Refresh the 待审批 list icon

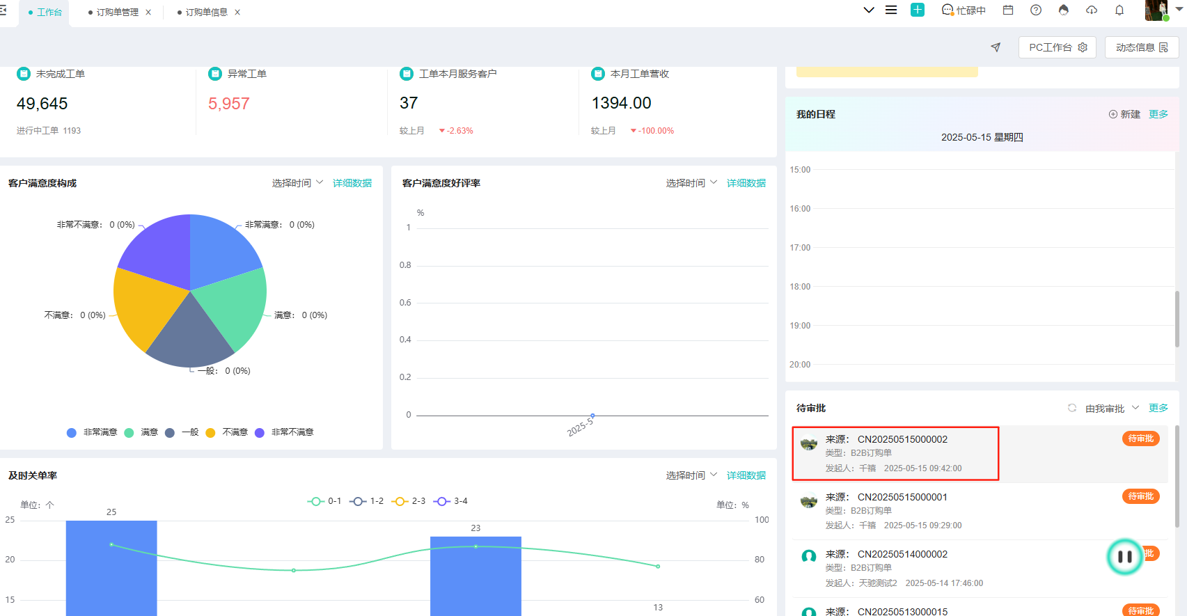1072,408
